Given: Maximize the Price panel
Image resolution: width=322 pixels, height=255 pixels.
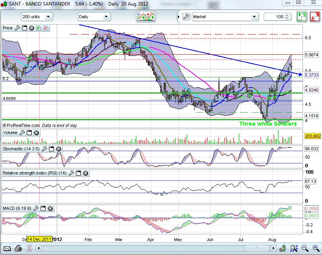Looking at the screenshot, I should point(25,28).
